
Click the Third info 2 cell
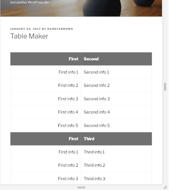94,165
